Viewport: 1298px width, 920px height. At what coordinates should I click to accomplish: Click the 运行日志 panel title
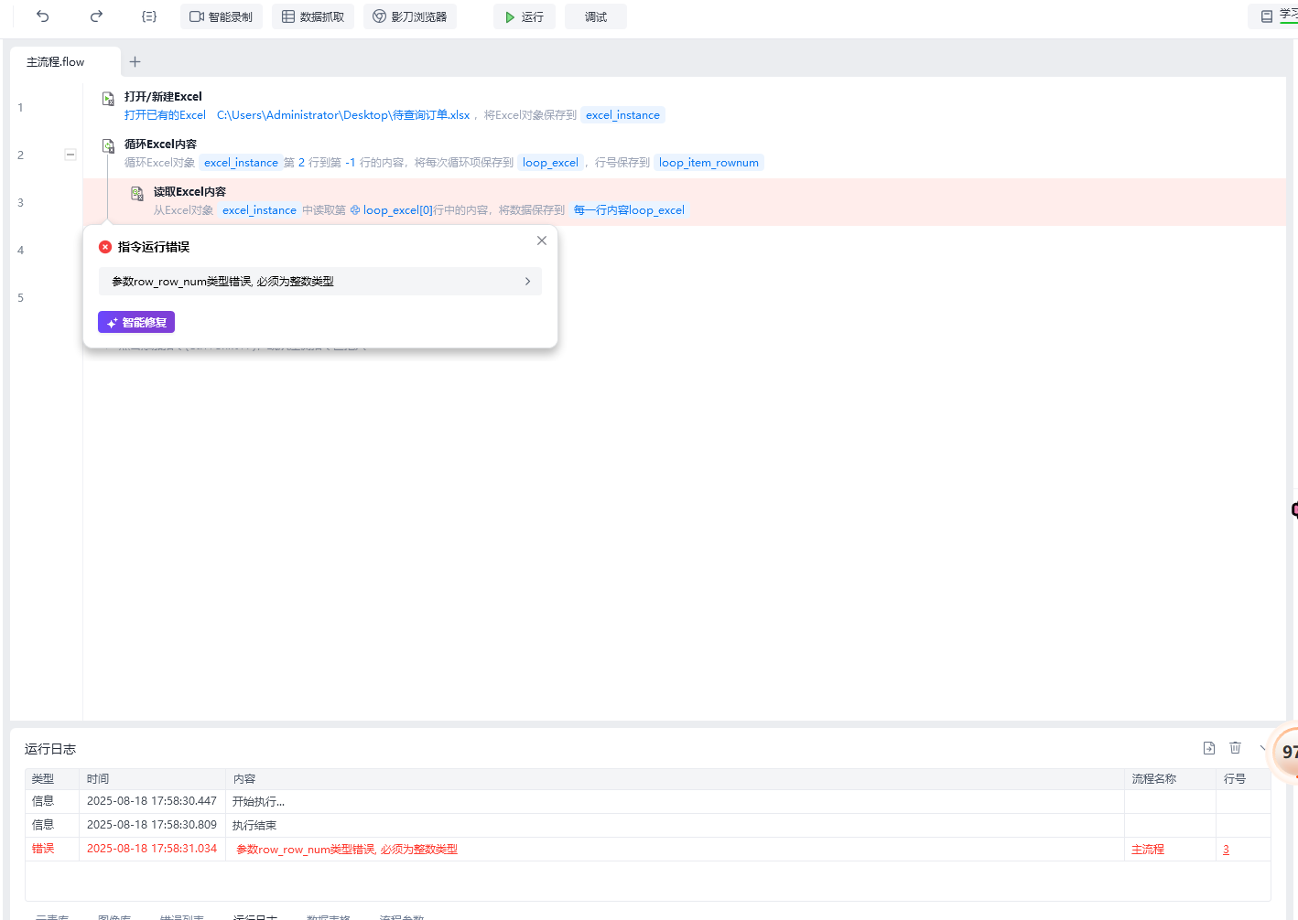pos(50,749)
